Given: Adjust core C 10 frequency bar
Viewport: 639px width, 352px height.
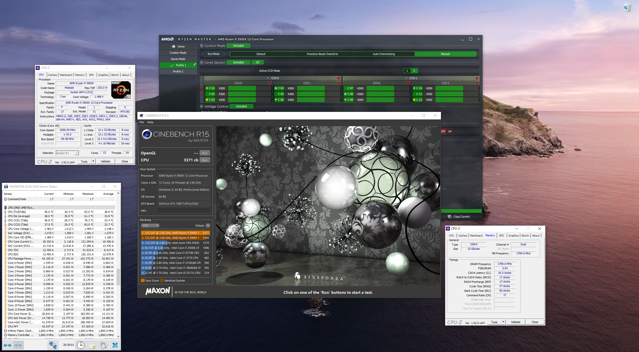Looking at the screenshot, I should click(x=457, y=88).
